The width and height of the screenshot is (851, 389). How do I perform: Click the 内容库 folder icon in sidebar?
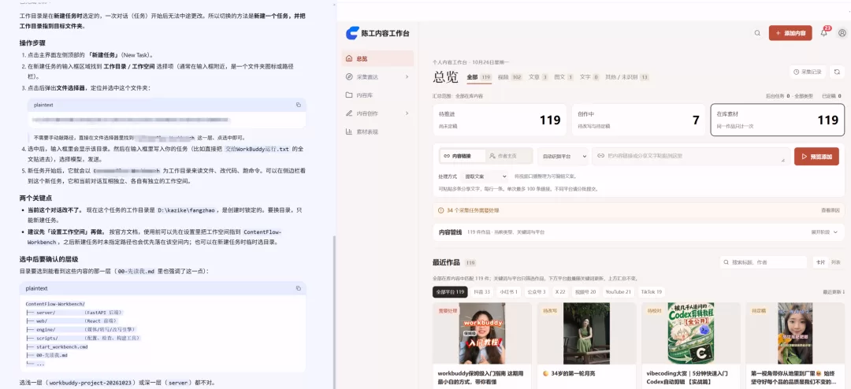pos(350,95)
